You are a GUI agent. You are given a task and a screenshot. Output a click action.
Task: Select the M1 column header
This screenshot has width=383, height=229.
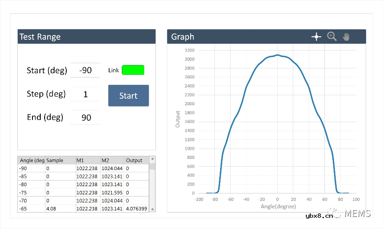point(88,160)
